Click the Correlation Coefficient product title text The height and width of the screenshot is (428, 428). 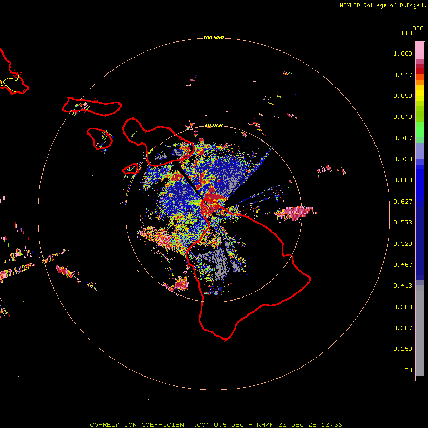[x=150, y=425]
